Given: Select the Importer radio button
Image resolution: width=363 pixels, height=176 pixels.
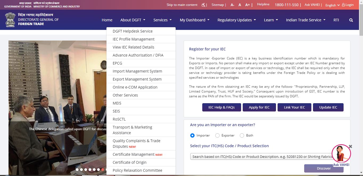Looking at the screenshot, I should 192,135.
